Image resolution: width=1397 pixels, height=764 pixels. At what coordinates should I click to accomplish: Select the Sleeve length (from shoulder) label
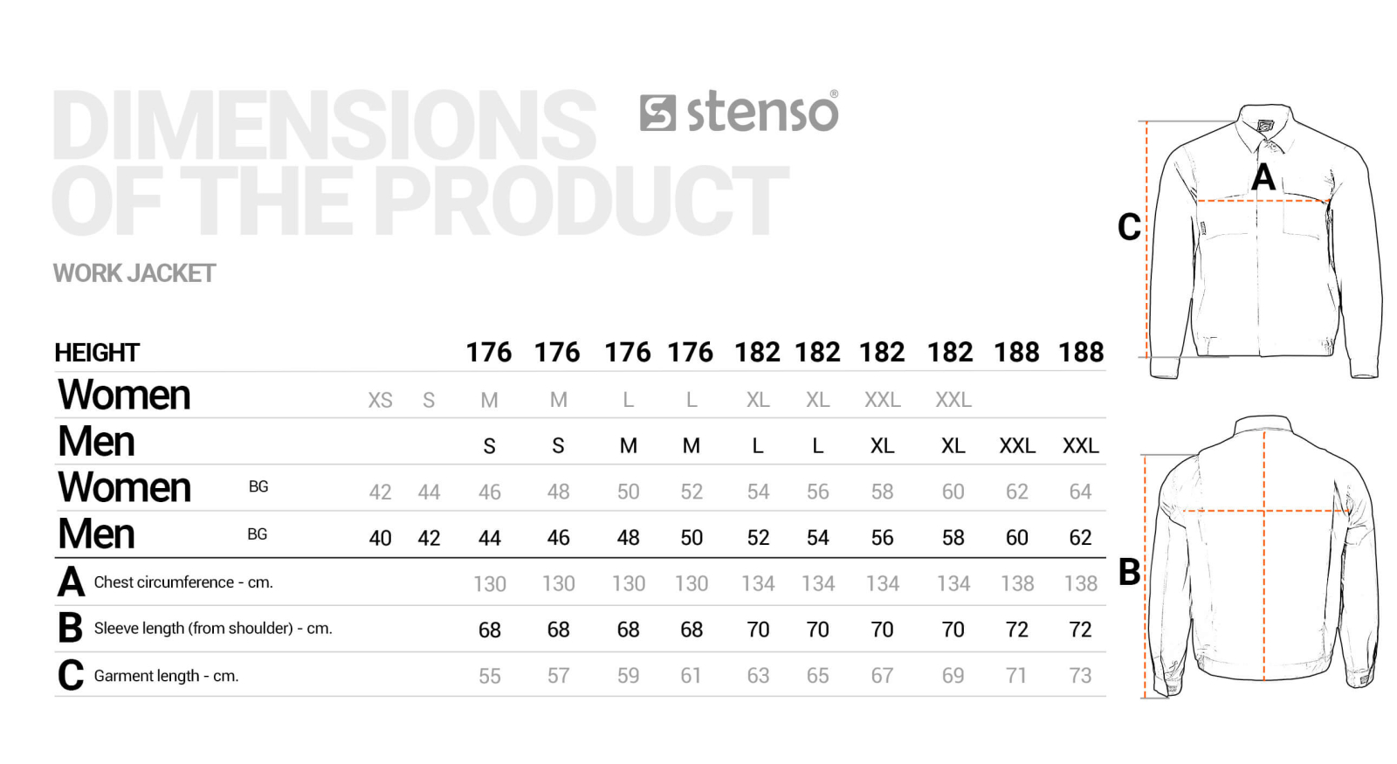(213, 629)
